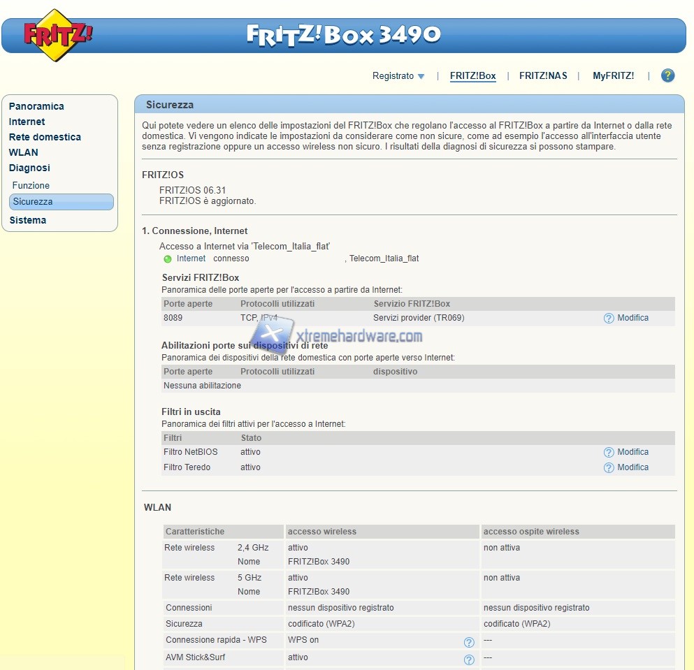Select Funzione under Diagnosi

click(31, 185)
